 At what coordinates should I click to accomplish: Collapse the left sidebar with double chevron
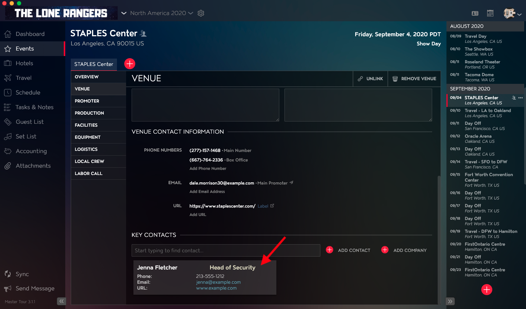point(61,301)
